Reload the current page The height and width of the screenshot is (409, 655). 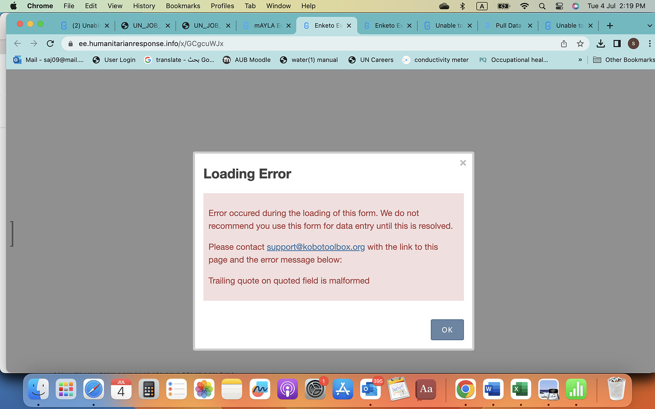click(50, 43)
